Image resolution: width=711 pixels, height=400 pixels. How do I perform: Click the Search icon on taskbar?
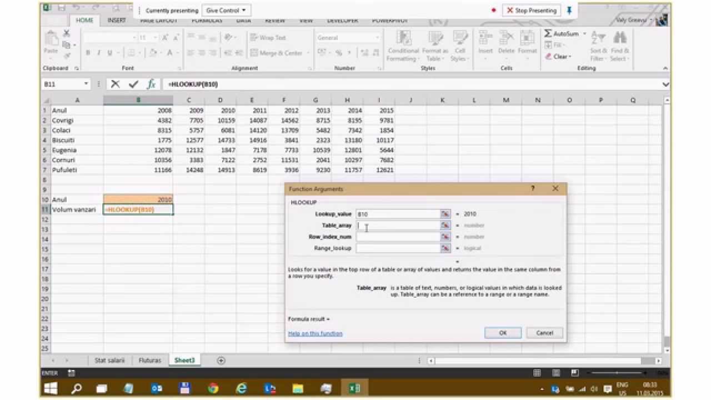pyautogui.click(x=76, y=388)
